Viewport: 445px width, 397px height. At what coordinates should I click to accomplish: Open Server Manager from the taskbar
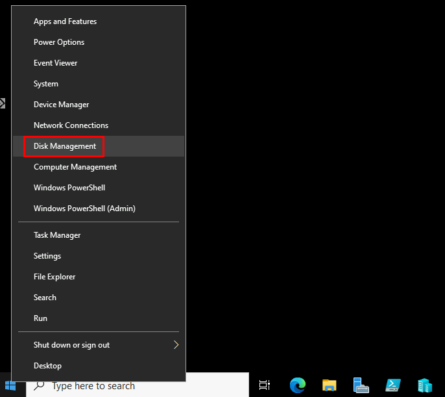coord(361,385)
